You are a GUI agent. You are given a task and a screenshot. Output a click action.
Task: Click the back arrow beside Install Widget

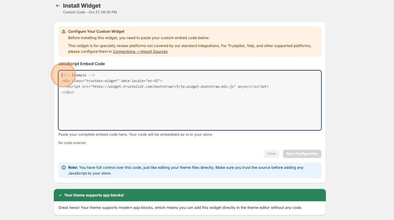pos(57,6)
